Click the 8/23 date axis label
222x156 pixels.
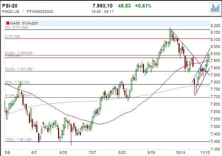tap(122, 152)
